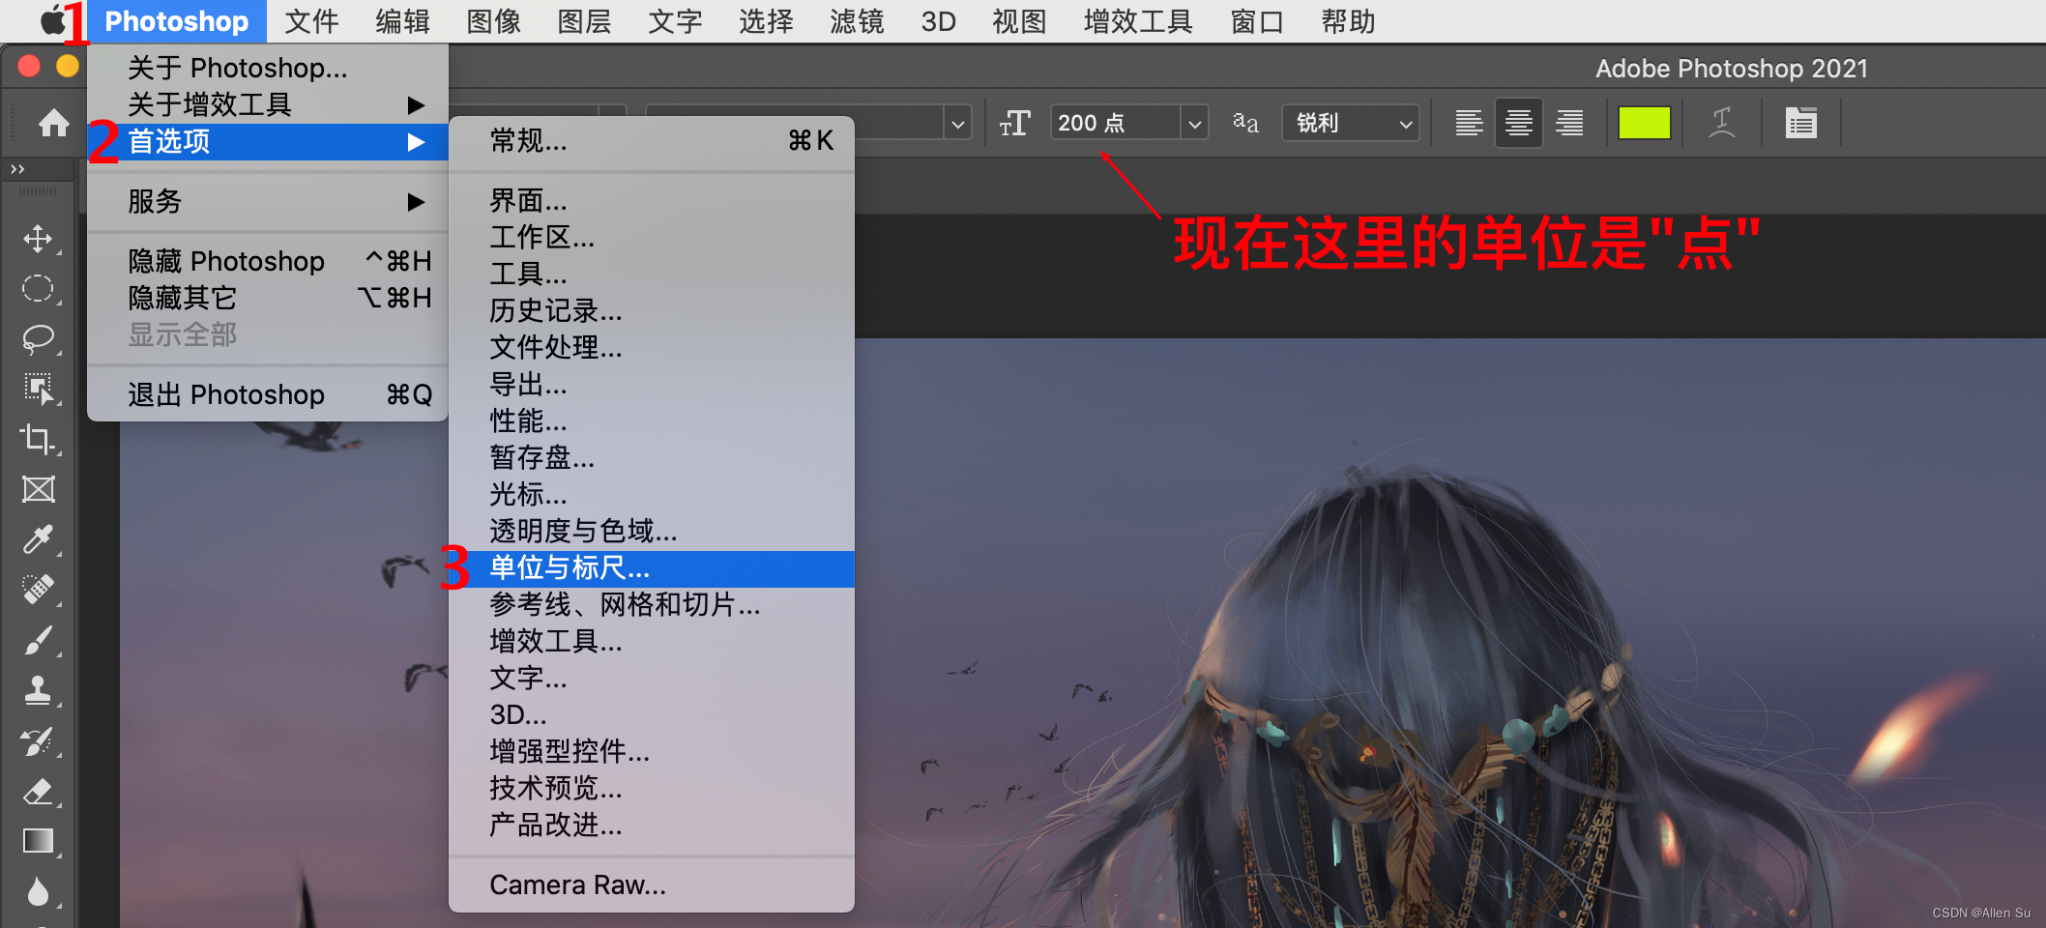Open the 视图 menu
Viewport: 2046px width, 928px height.
1020,21
